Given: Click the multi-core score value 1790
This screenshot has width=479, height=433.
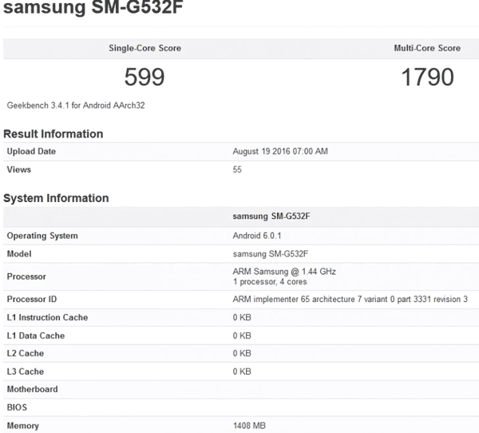Looking at the screenshot, I should pos(427,77).
